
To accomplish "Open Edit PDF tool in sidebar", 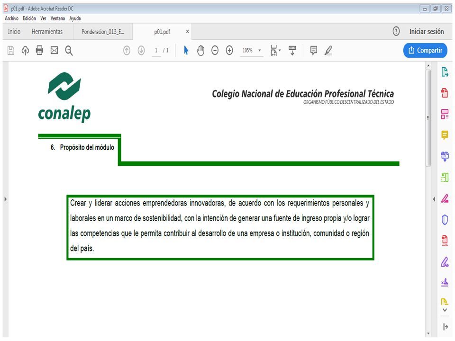I will pyautogui.click(x=445, y=114).
